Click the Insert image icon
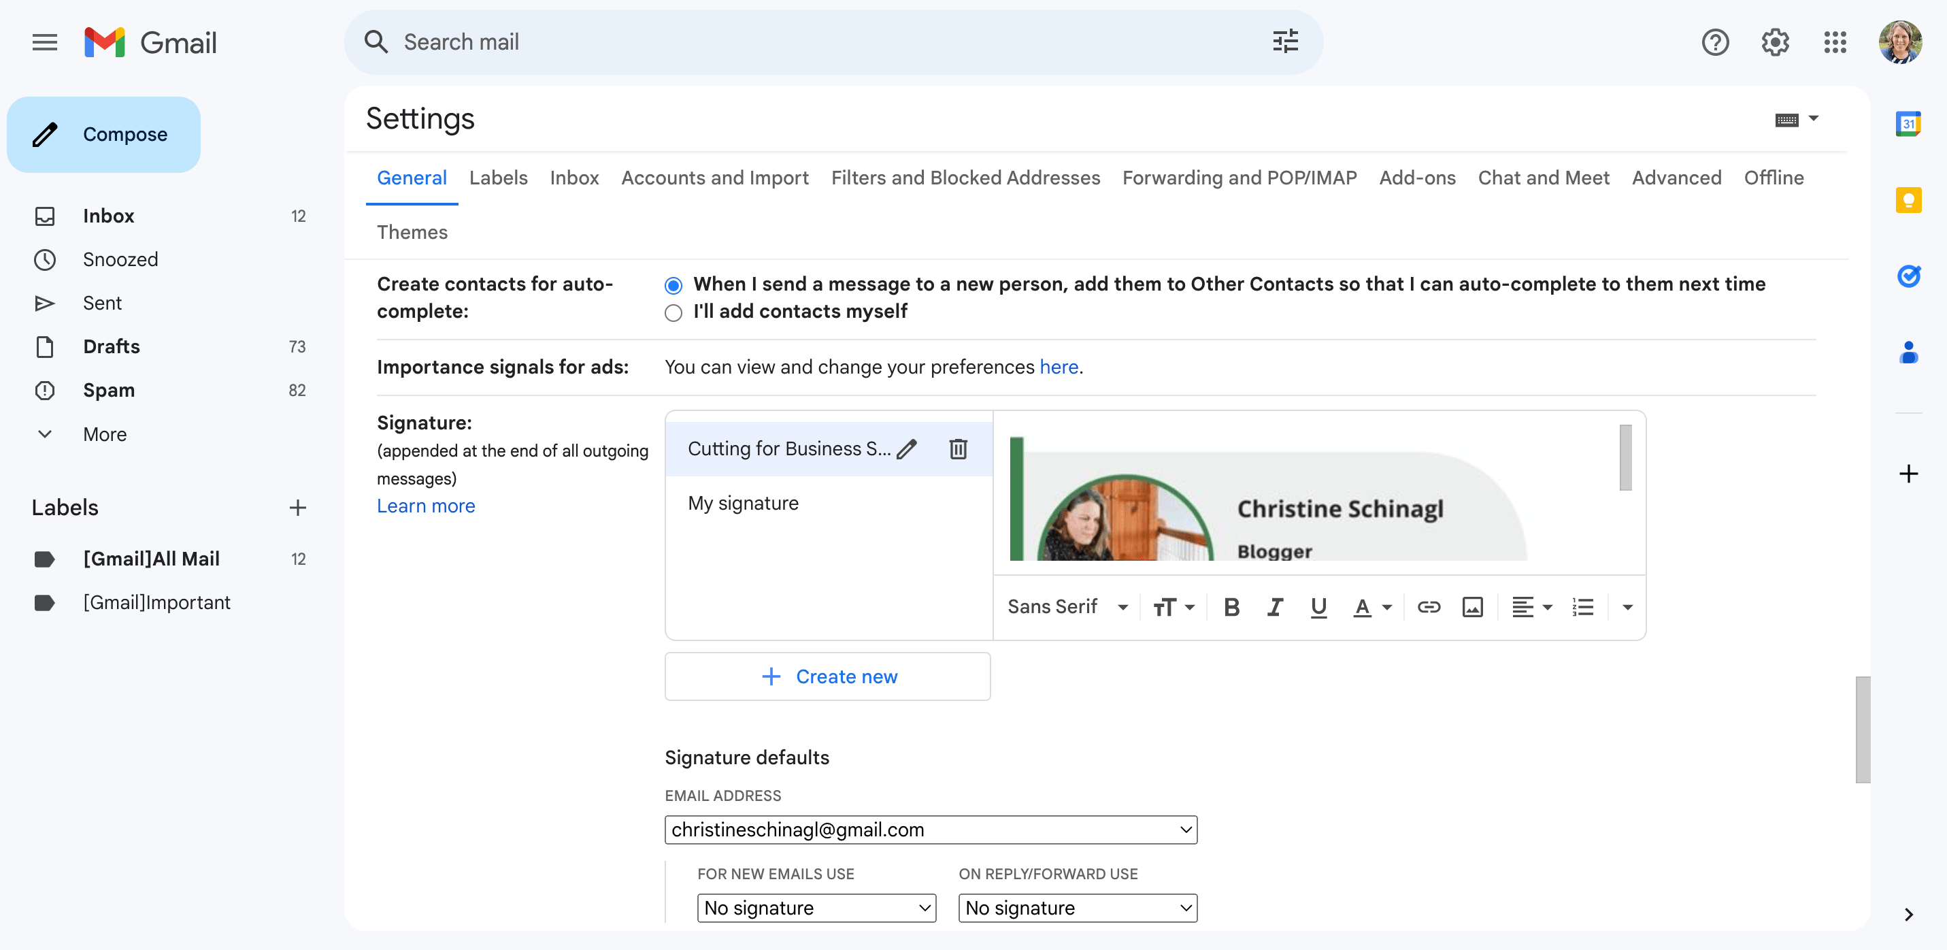Viewport: 1947px width, 950px height. [1473, 607]
